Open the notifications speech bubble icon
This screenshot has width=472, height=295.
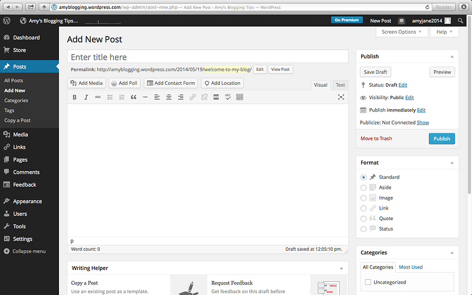[401, 21]
